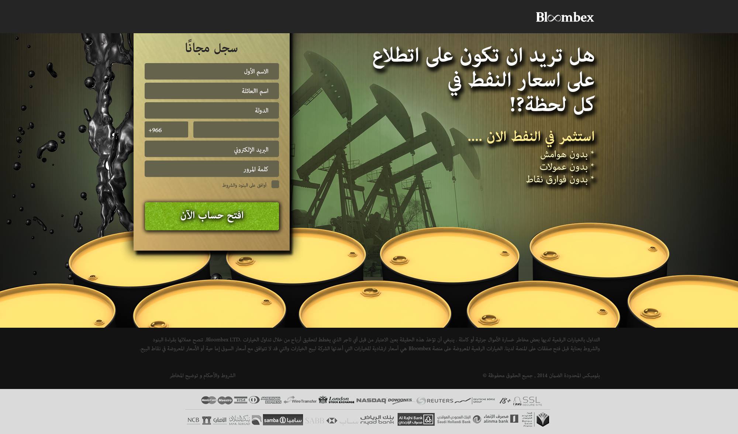This screenshot has height=434, width=738.
Task: Open the terms and risk disclosure link in footer
Action: (x=203, y=375)
